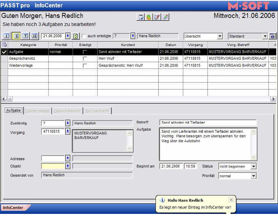Open user lookup arrow next to filter field 7
The width and height of the screenshot is (278, 216).
point(133,36)
